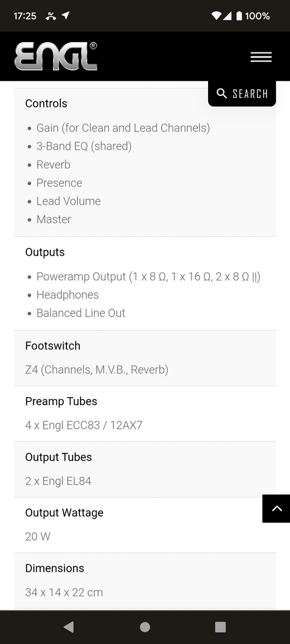Click the Controls heading

(x=46, y=103)
